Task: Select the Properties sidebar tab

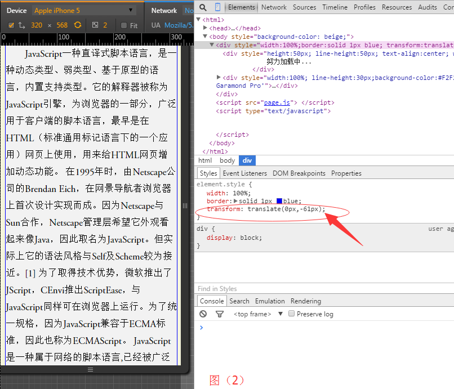Action: coord(346,173)
